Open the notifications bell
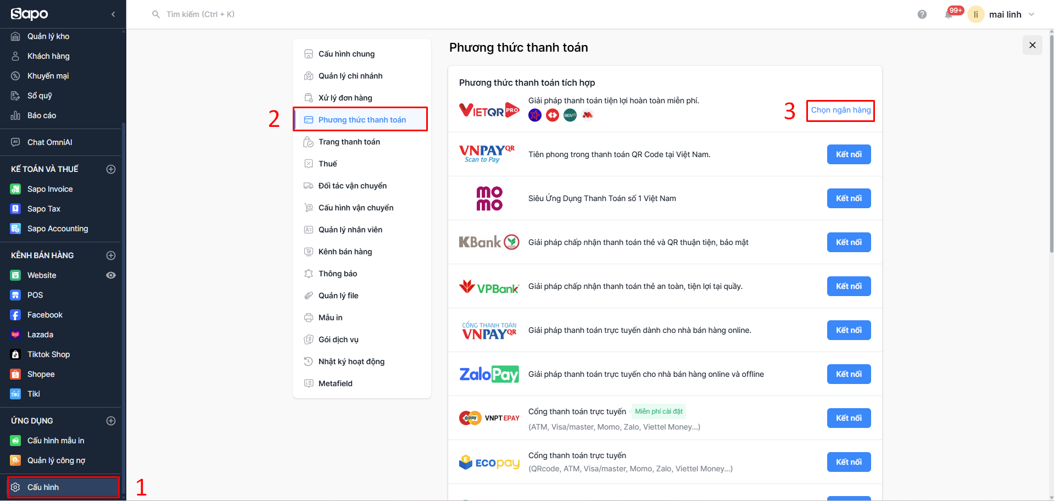This screenshot has width=1054, height=501. click(x=949, y=14)
